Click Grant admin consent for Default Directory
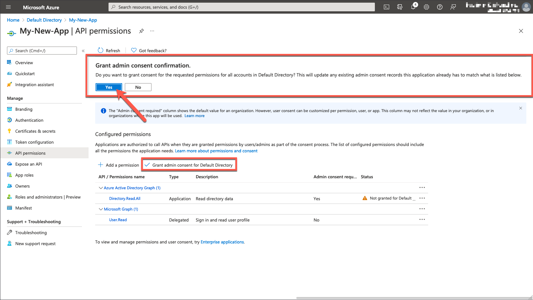533x300 pixels. pos(189,165)
